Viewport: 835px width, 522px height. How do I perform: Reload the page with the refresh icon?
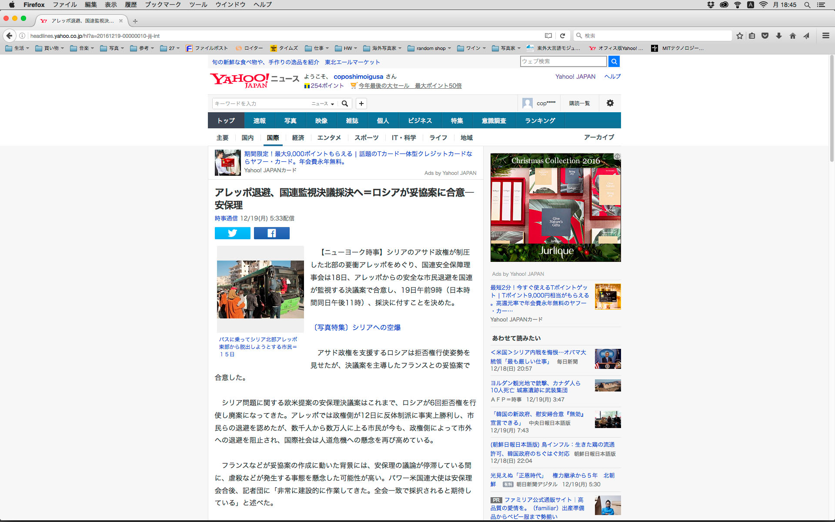[562, 36]
